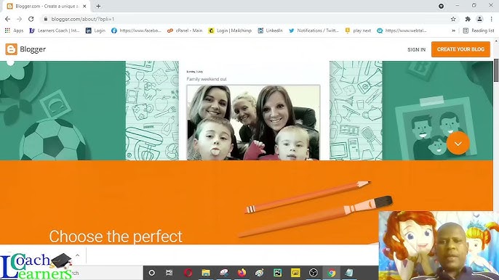
Task: Open the Chrome three-dot menu
Action: click(492, 19)
